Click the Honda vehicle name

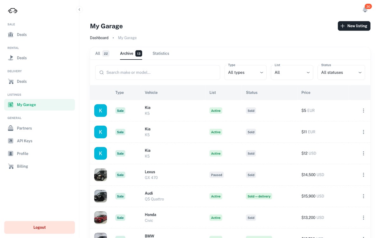[x=150, y=215]
